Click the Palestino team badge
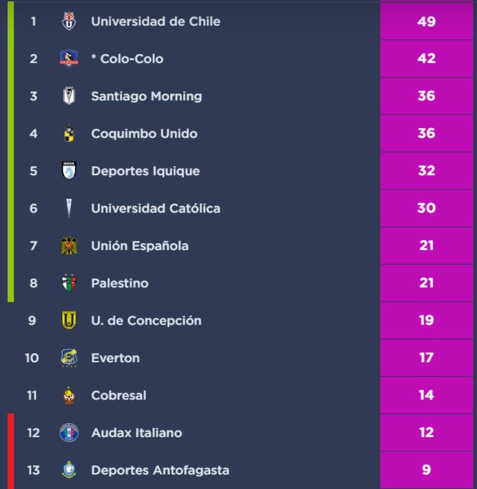The height and width of the screenshot is (489, 477). pos(69,283)
